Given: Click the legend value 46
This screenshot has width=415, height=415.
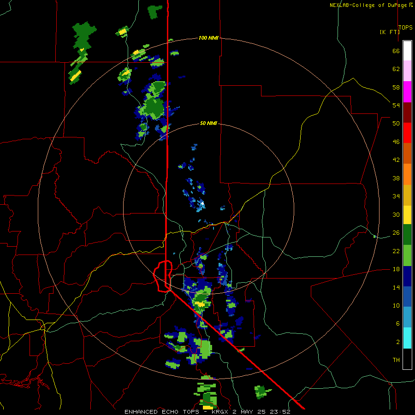Looking at the screenshot, I should tap(396, 142).
